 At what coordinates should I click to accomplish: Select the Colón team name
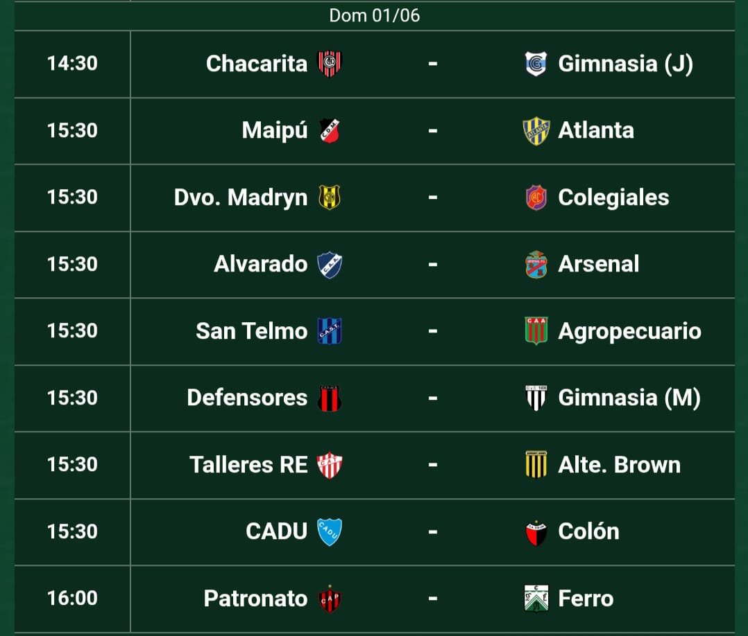pos(588,531)
